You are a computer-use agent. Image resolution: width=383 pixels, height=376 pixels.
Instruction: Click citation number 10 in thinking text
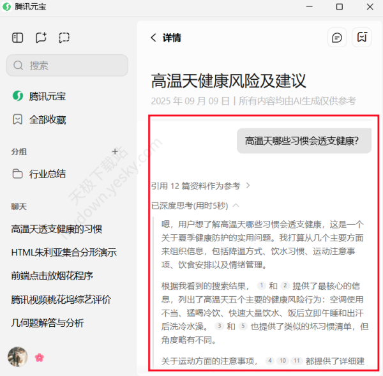point(283,361)
